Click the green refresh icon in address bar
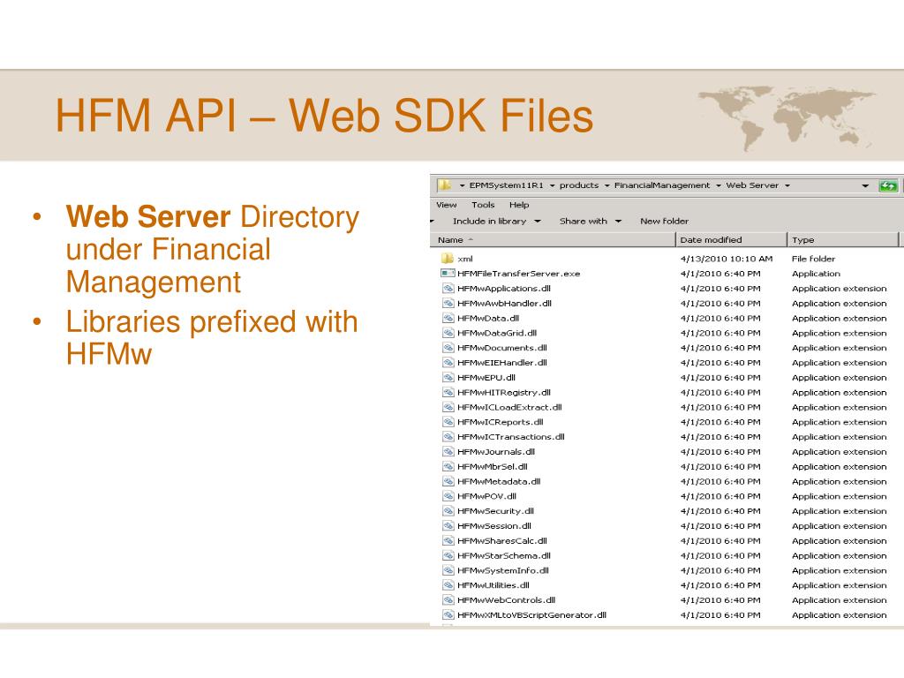This screenshot has height=678, width=904. [888, 185]
